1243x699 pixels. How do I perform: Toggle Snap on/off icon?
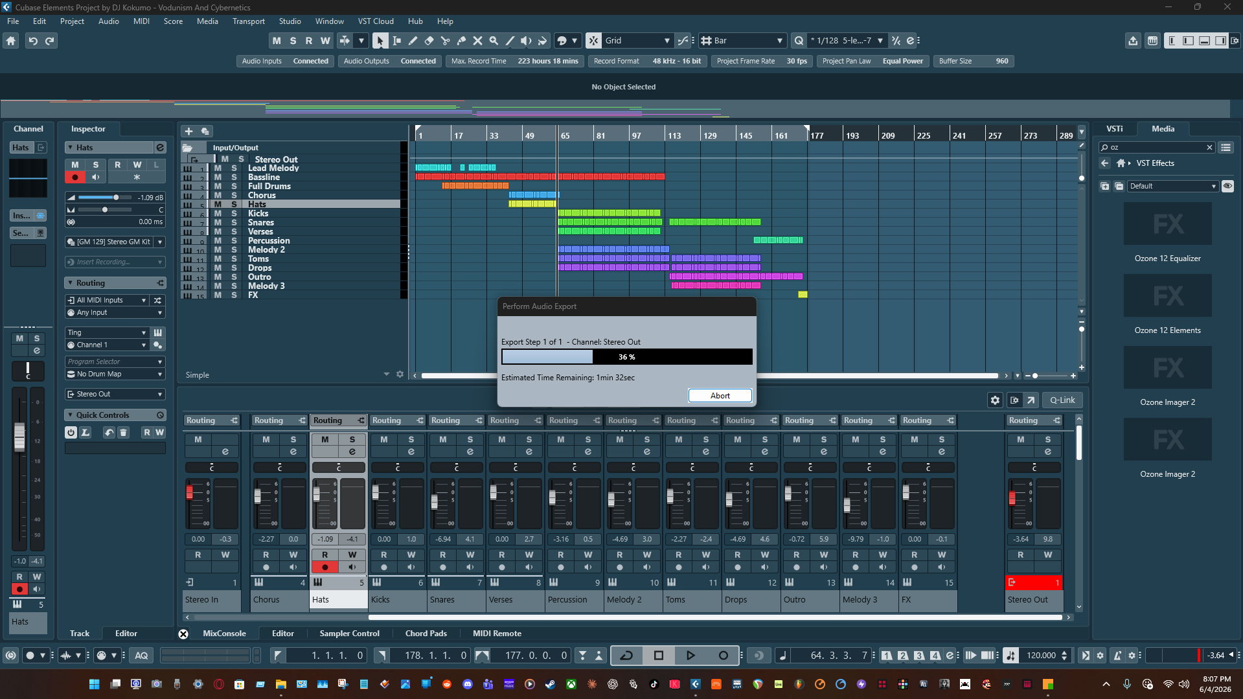tap(593, 41)
